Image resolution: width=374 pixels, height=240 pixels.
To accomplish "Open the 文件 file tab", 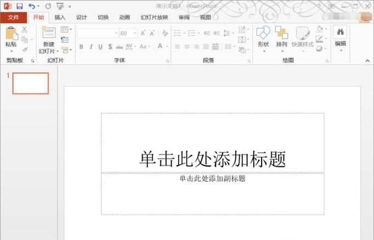I will [13, 17].
